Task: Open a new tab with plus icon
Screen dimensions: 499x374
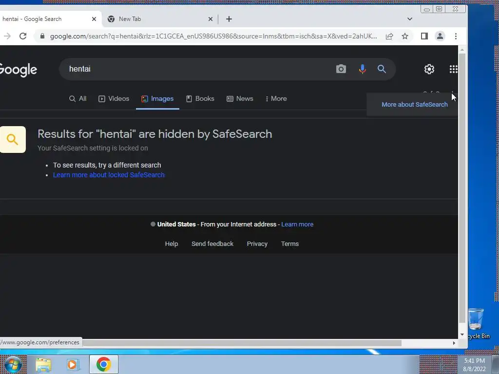Action: coord(229,19)
